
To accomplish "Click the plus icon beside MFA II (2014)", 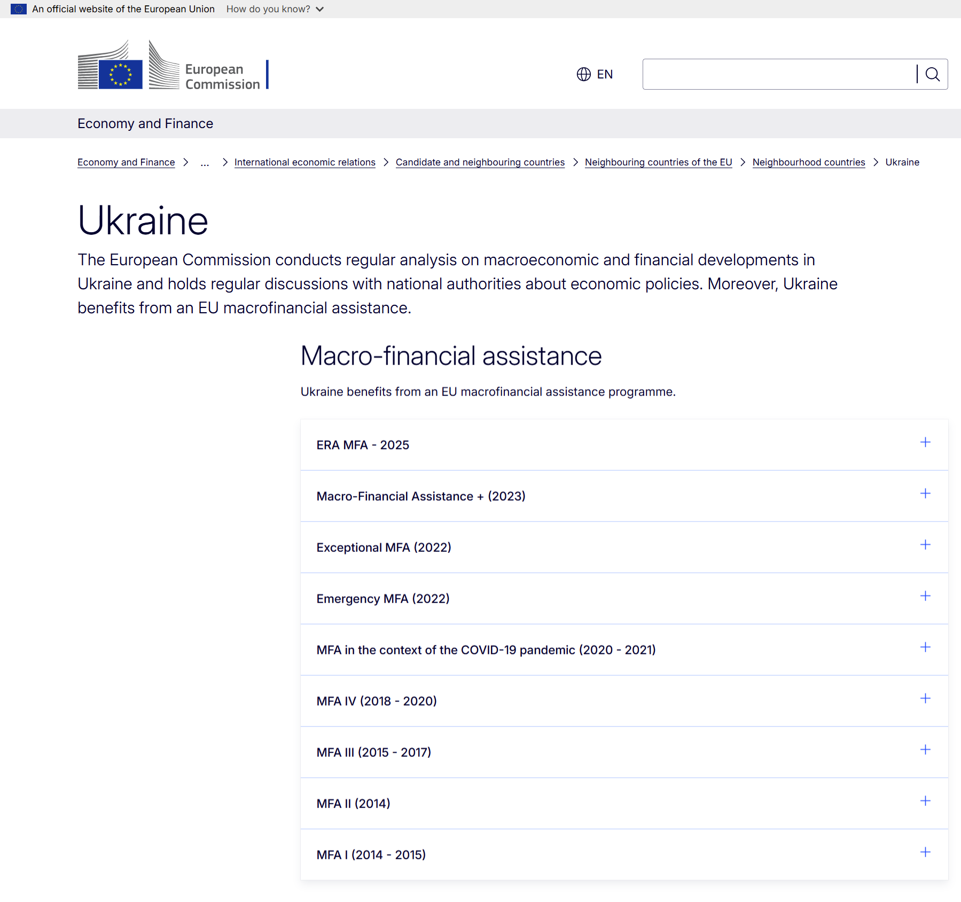I will pos(925,801).
